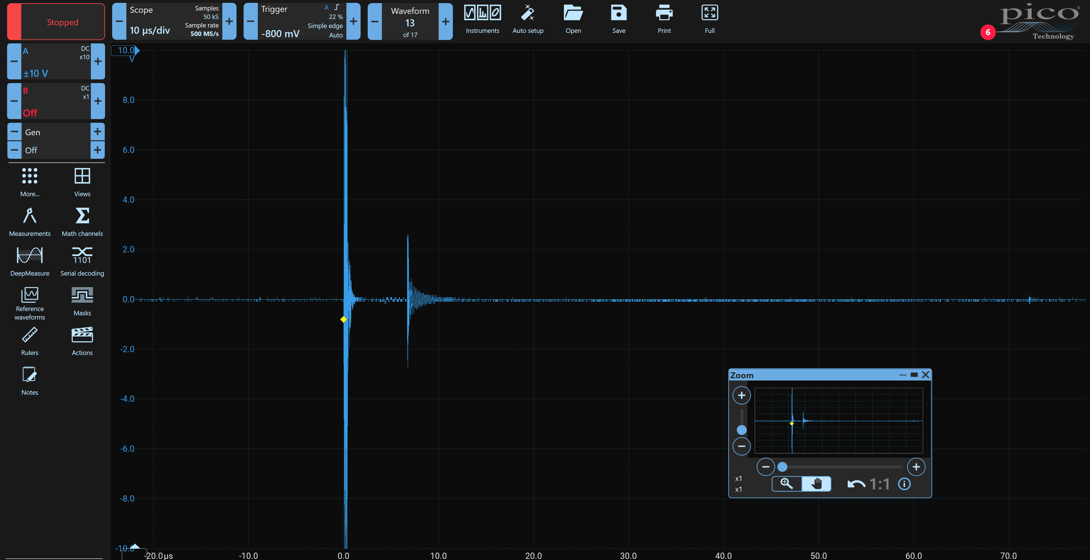Open the Measurements tool
The width and height of the screenshot is (1090, 560).
click(x=30, y=222)
